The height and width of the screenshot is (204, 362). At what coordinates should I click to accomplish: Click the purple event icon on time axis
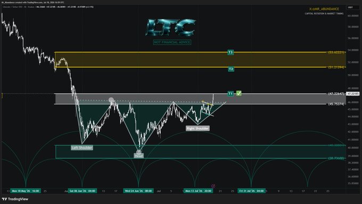tap(213, 186)
